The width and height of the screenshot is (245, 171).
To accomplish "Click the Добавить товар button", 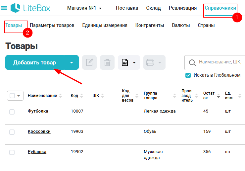I will [x=34, y=62].
